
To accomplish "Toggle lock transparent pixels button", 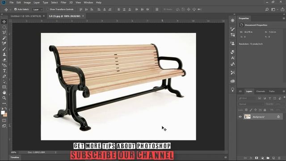I will 246,110.
